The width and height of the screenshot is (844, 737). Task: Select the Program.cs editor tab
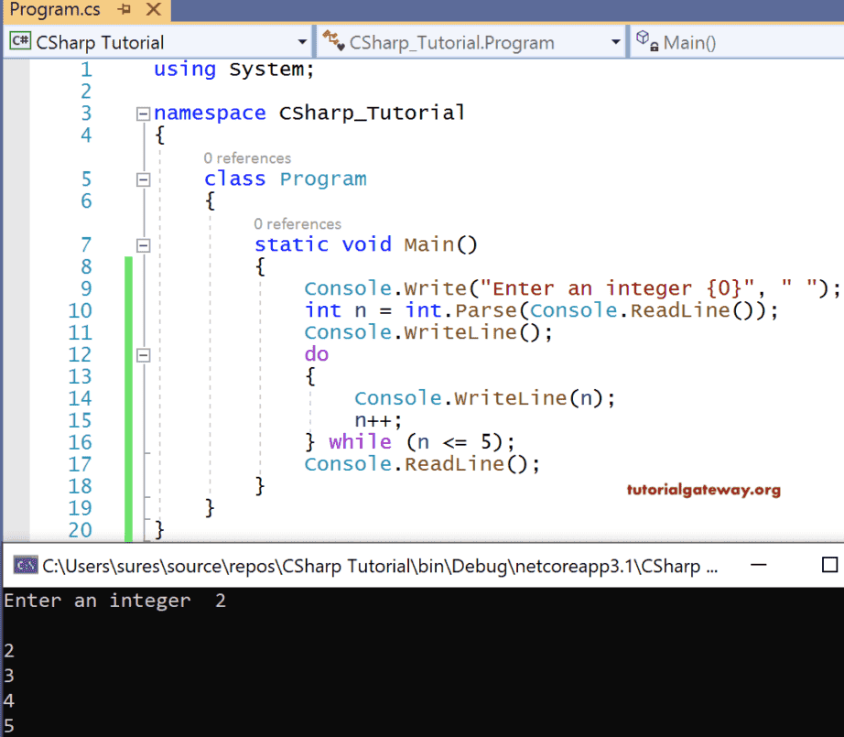[55, 12]
